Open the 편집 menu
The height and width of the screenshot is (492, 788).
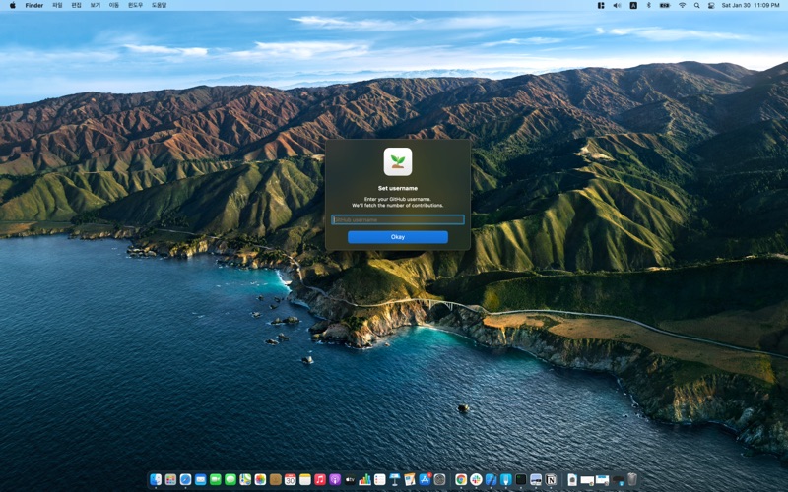click(x=76, y=5)
